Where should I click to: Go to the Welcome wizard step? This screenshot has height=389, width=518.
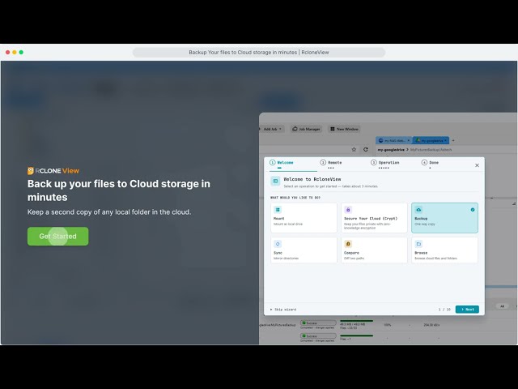[x=282, y=163]
